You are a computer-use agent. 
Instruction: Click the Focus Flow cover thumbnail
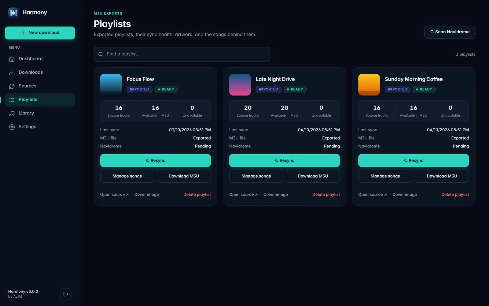(x=111, y=84)
